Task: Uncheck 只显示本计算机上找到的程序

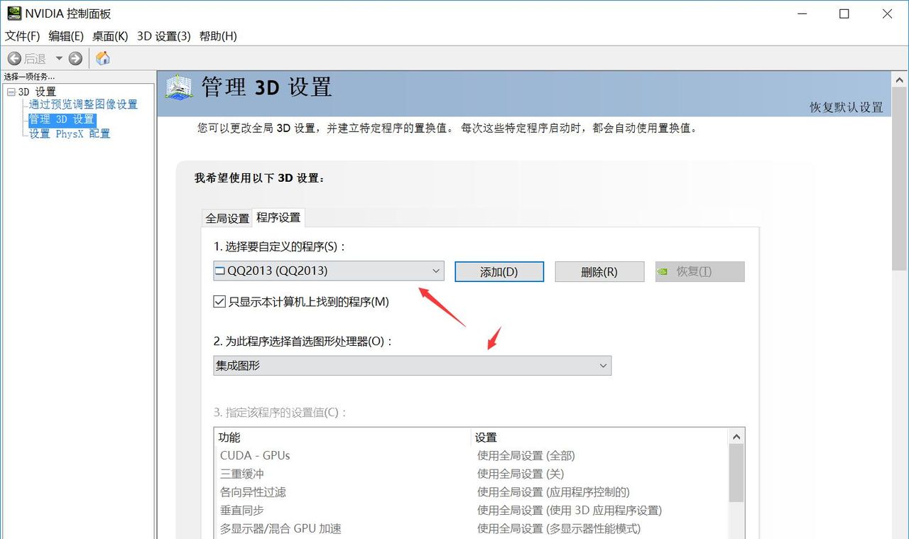Action: click(219, 301)
